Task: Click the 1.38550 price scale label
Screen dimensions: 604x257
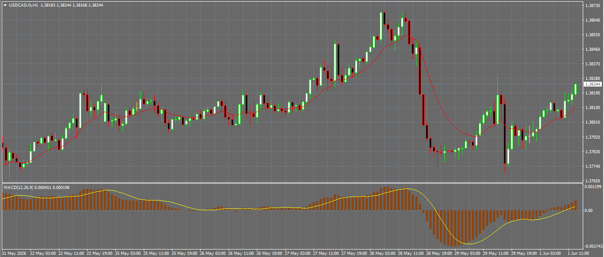Action: click(592, 34)
